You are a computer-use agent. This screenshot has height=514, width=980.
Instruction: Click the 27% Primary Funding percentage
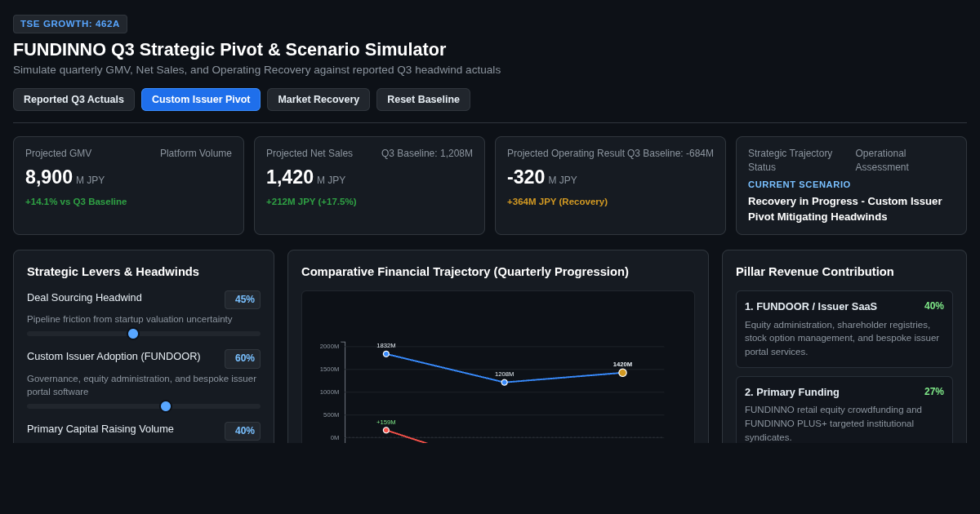pos(934,392)
